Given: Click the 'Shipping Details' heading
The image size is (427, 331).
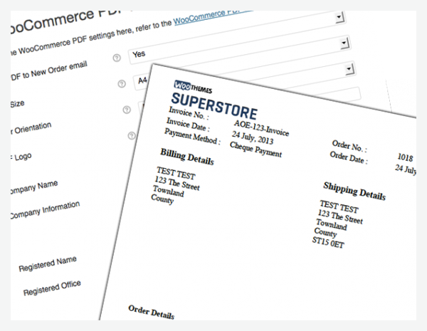Looking at the screenshot, I should point(354,191).
